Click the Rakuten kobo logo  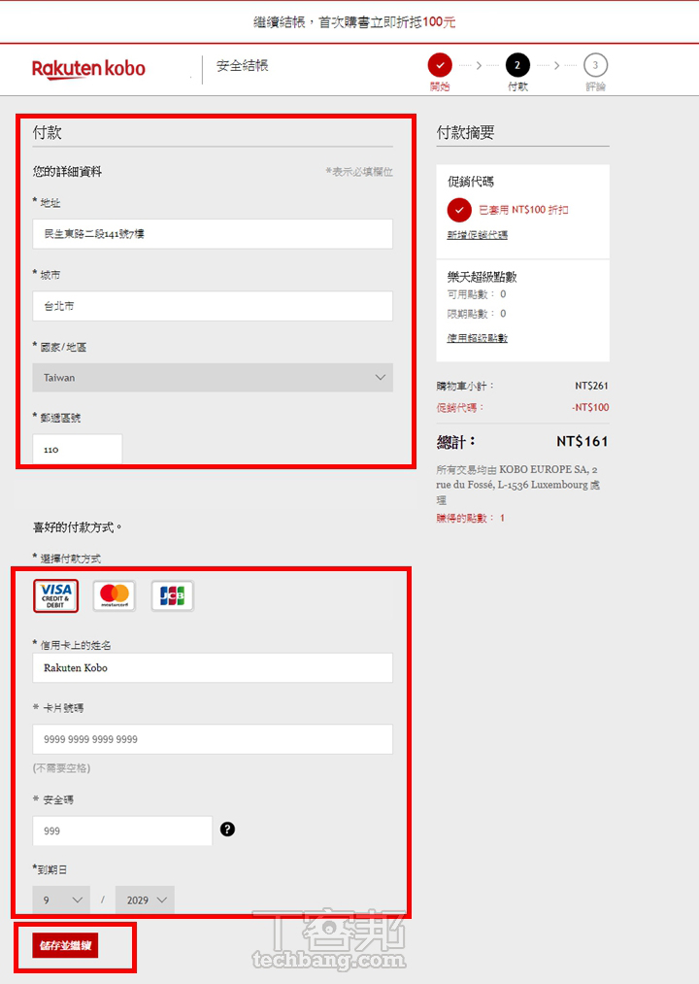coord(88,68)
